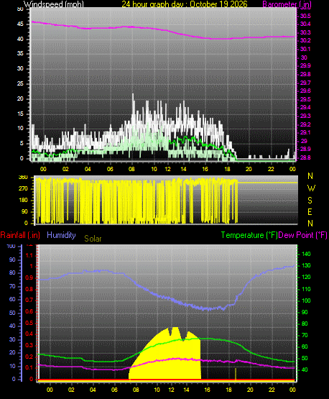
Task: Click the 'Windspeed (mph)' graph title
Action: (x=54, y=4)
